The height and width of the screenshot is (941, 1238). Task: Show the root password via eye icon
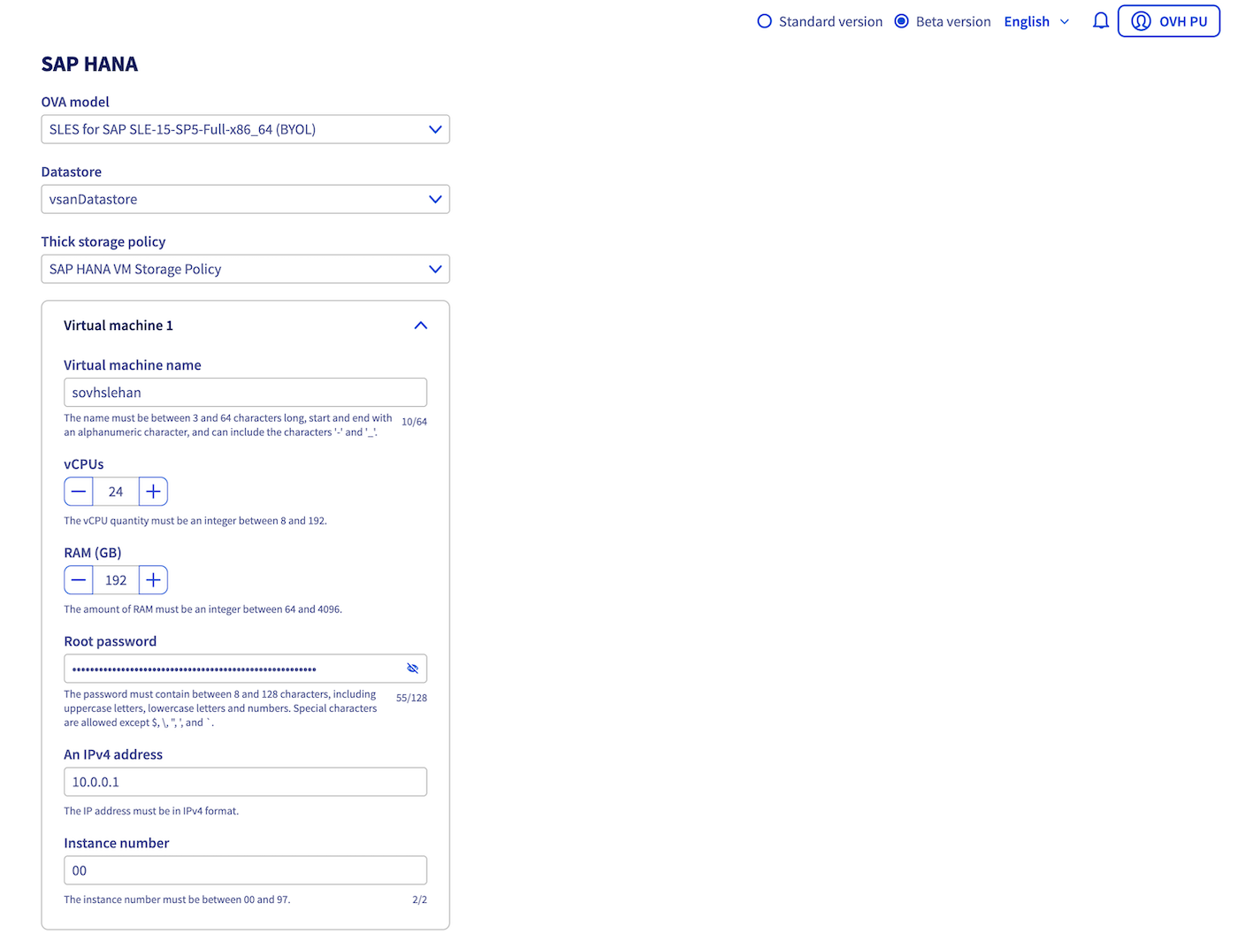[412, 669]
